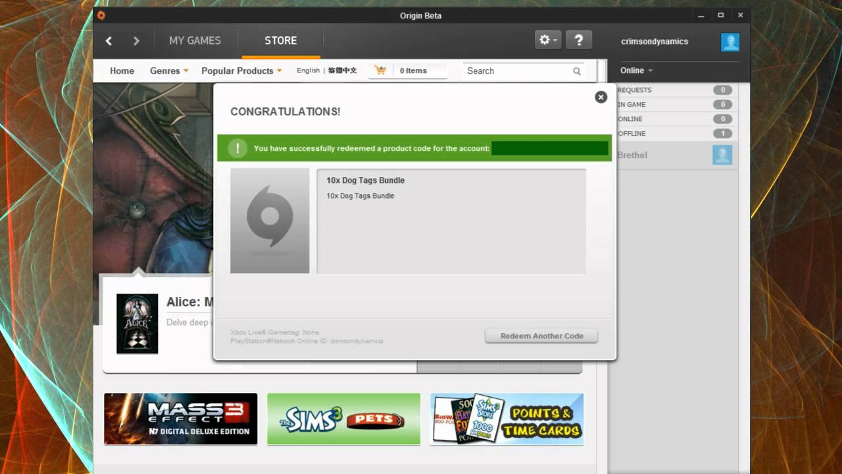842x474 pixels.
Task: Click the search magnifier icon
Action: click(x=577, y=71)
